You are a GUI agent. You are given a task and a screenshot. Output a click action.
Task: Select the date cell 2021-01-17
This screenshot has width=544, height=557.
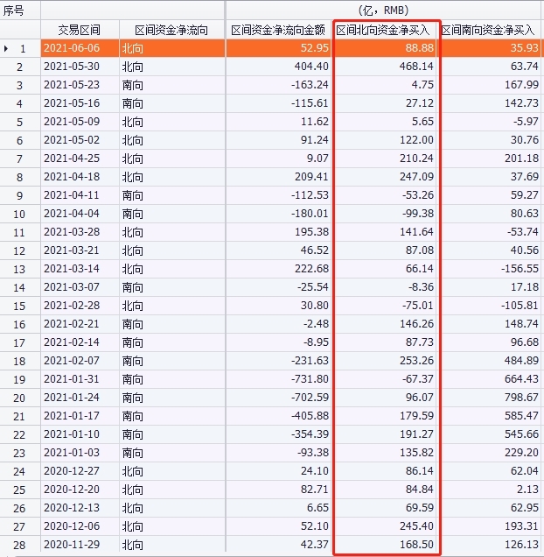[x=80, y=416]
